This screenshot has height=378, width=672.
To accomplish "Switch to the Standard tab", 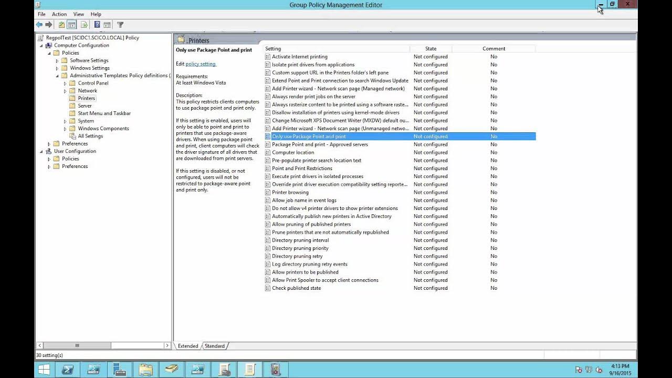I will 215,345.
